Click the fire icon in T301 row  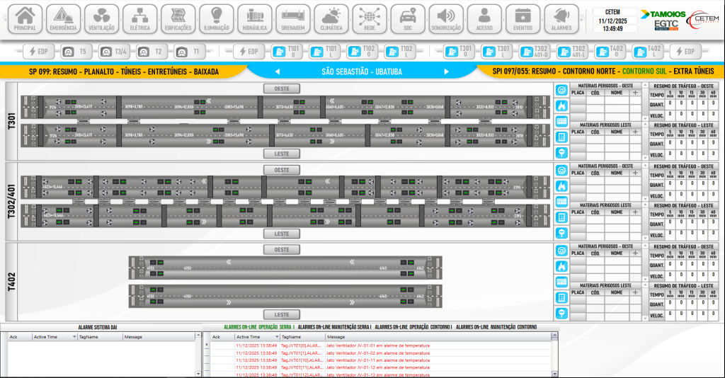561,105
